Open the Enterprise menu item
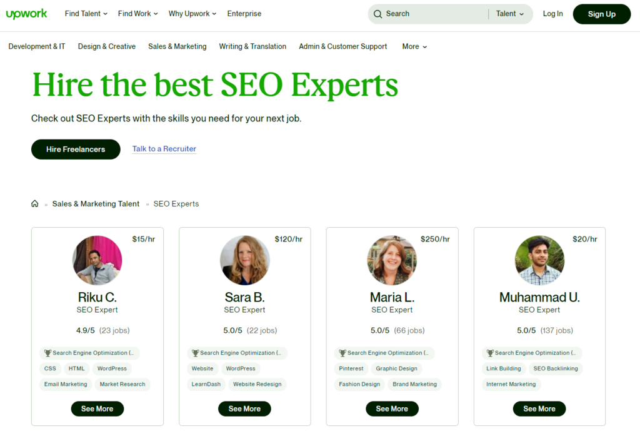 click(244, 14)
